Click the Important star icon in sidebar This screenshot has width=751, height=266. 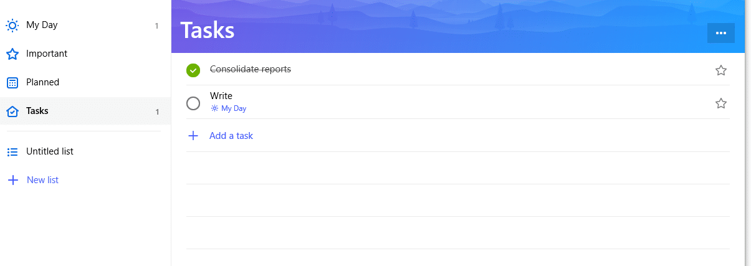click(x=12, y=54)
